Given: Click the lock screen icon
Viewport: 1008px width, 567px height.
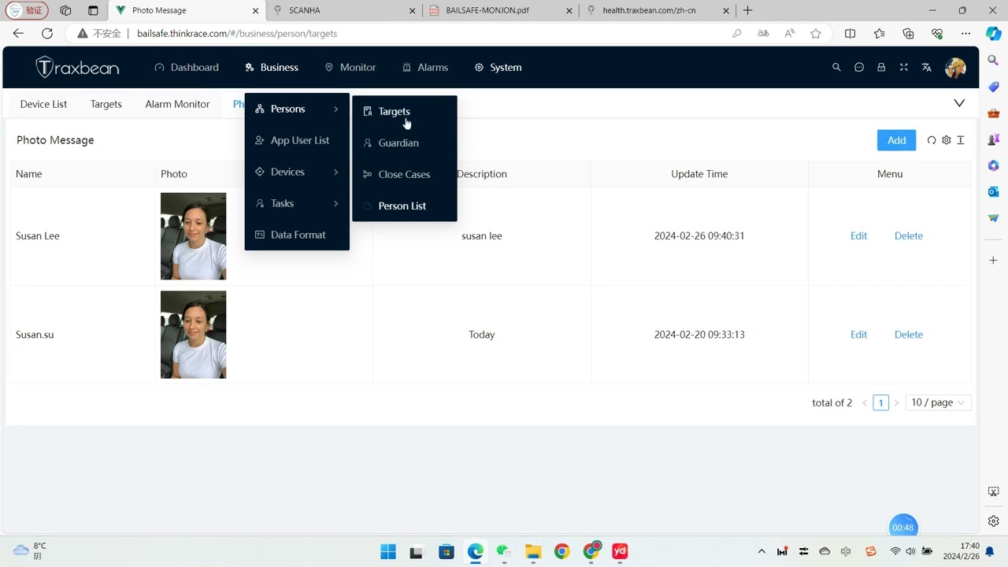Looking at the screenshot, I should tap(881, 68).
